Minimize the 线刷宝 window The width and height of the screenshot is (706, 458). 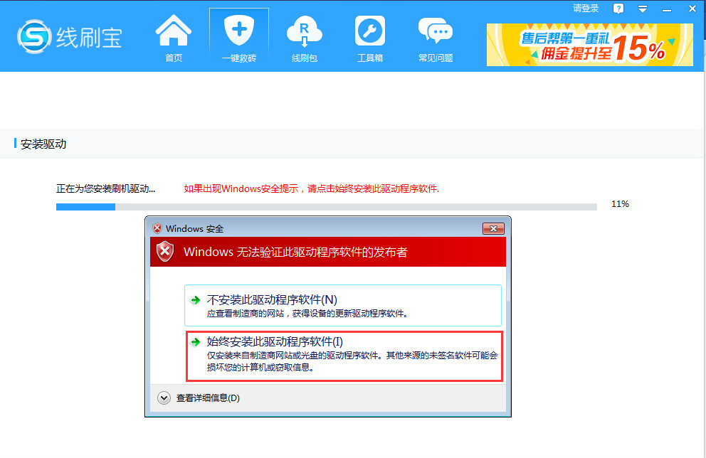coord(667,9)
